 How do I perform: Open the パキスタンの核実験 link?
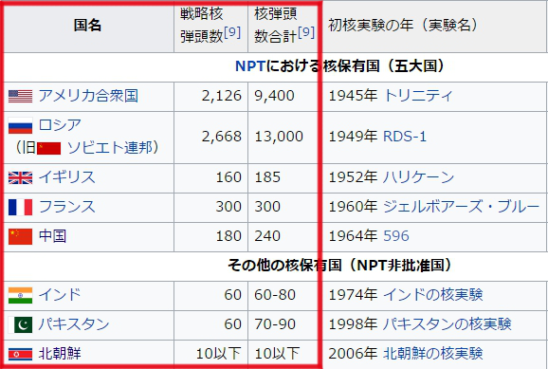point(447,323)
